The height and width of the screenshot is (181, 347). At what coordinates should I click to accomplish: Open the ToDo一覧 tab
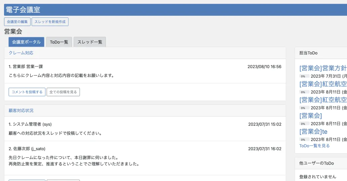(x=59, y=42)
